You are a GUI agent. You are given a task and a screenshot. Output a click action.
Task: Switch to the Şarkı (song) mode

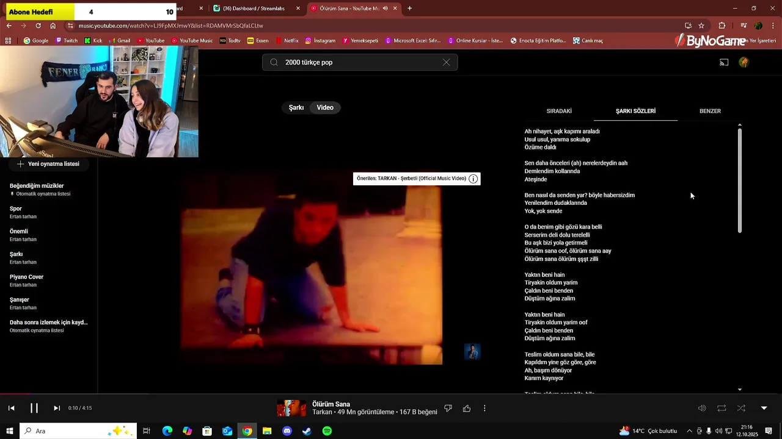click(296, 107)
